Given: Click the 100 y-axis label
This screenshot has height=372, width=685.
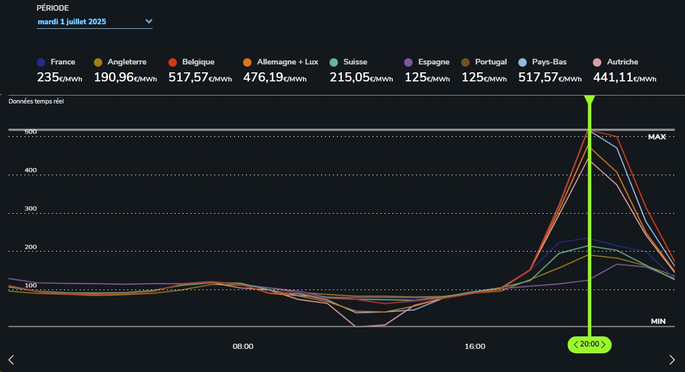Looking at the screenshot, I should click(x=31, y=286).
